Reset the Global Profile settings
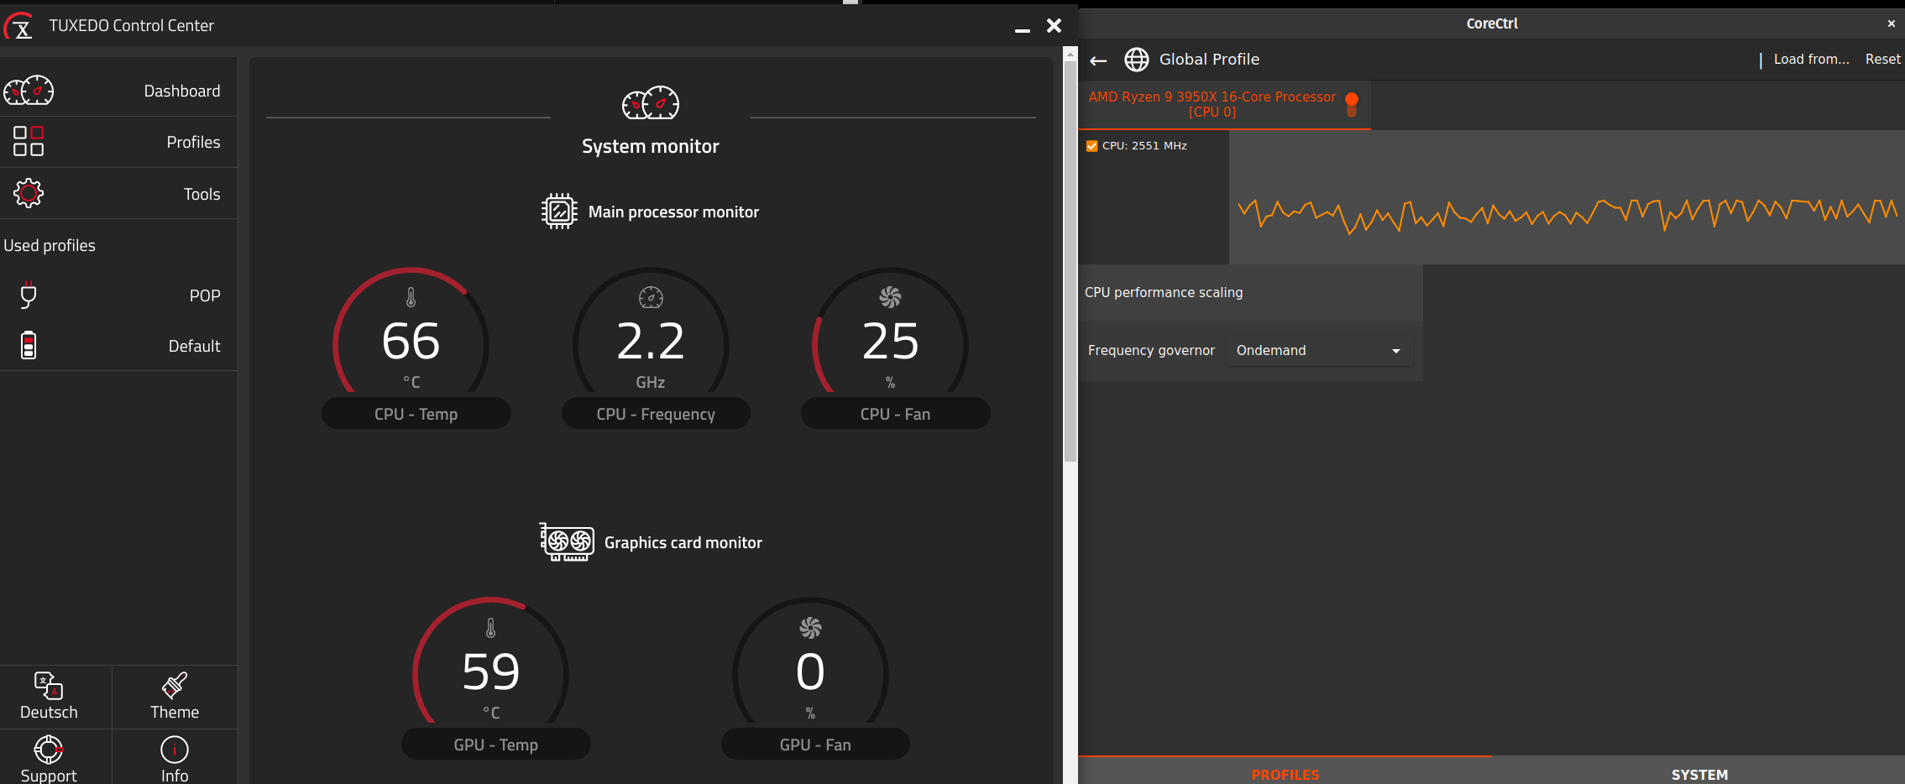Viewport: 1905px width, 784px height. [x=1883, y=59]
